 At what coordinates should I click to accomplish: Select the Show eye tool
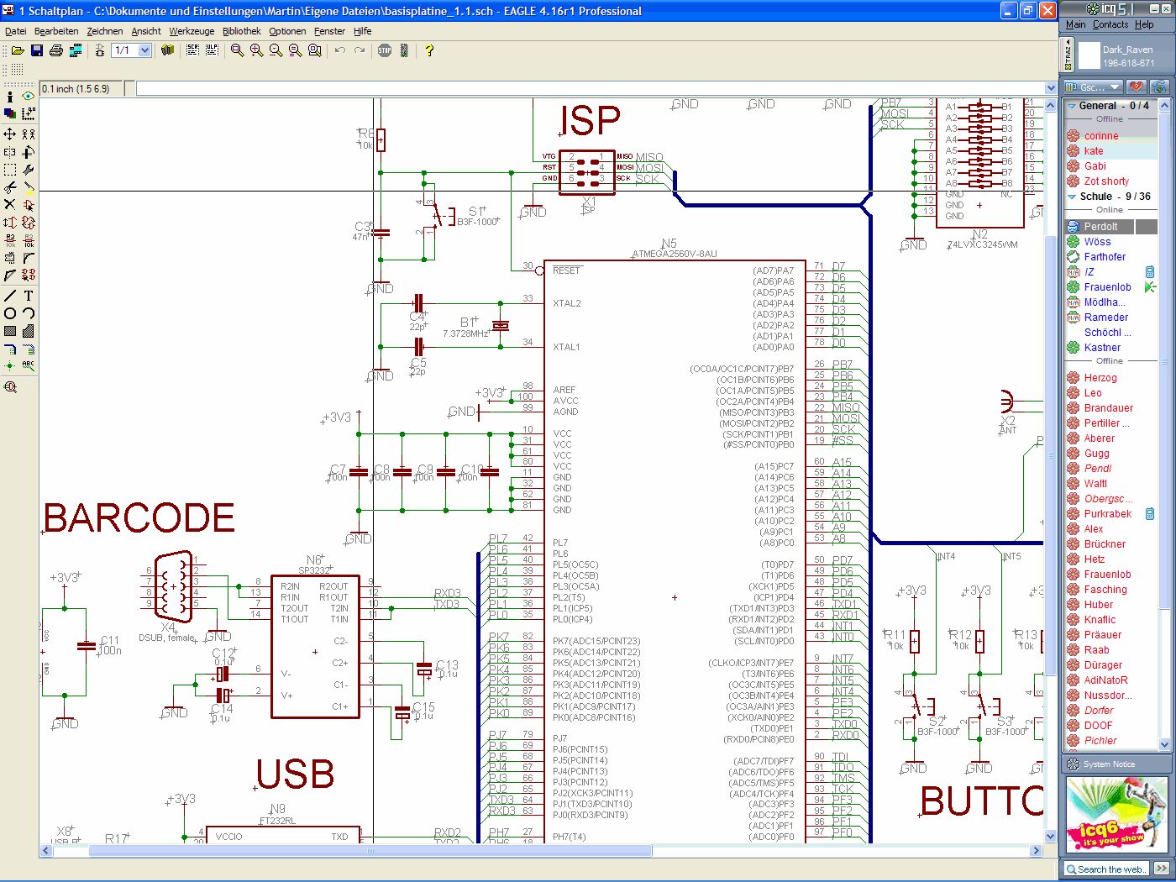tap(29, 97)
